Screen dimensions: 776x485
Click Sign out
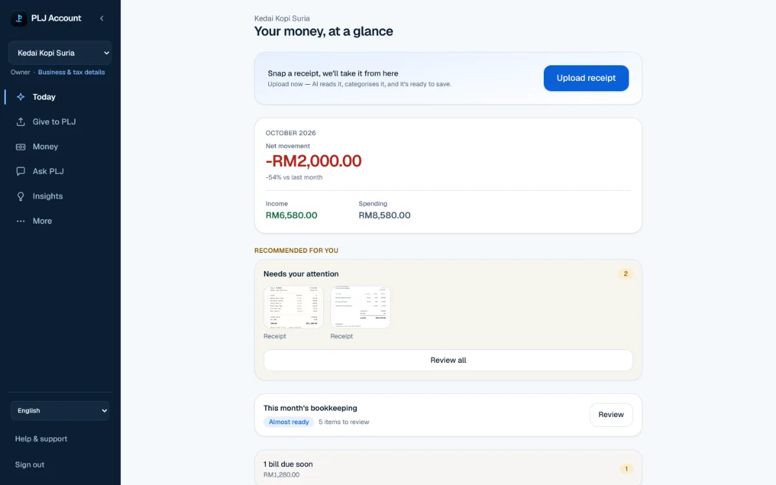[x=30, y=465]
